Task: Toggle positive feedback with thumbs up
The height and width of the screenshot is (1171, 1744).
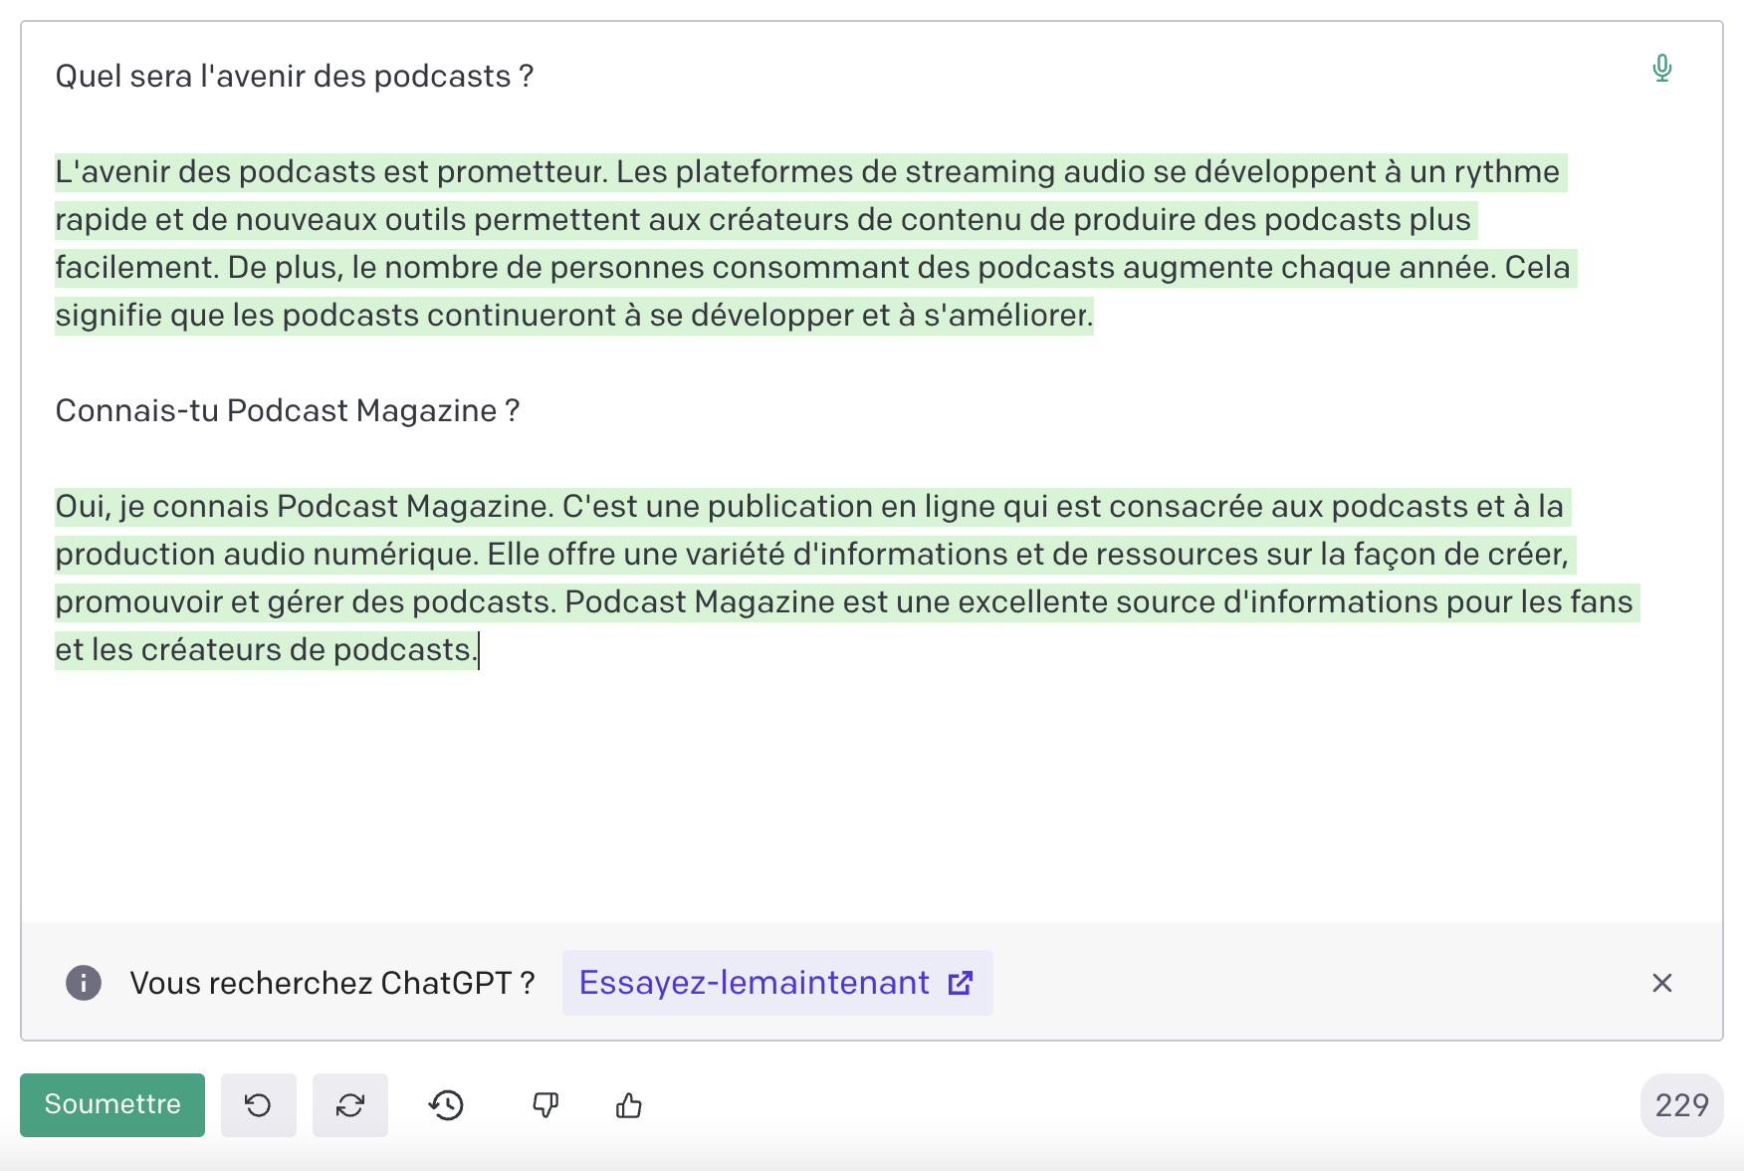Action: pyautogui.click(x=628, y=1105)
